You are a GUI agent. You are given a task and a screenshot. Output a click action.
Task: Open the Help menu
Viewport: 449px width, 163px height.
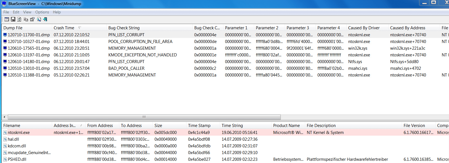57,12
